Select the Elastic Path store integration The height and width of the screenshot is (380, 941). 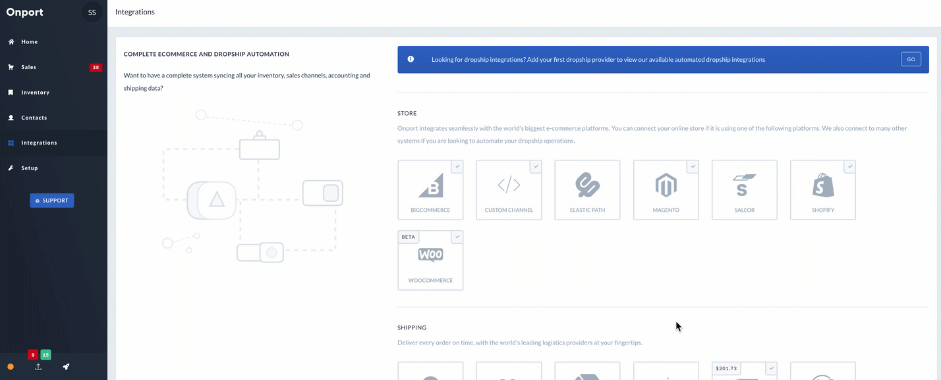587,190
